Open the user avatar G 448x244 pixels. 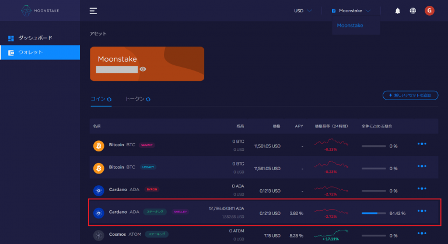tap(429, 10)
